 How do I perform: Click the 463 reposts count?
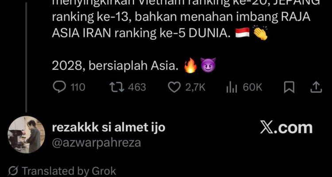pos(137,88)
